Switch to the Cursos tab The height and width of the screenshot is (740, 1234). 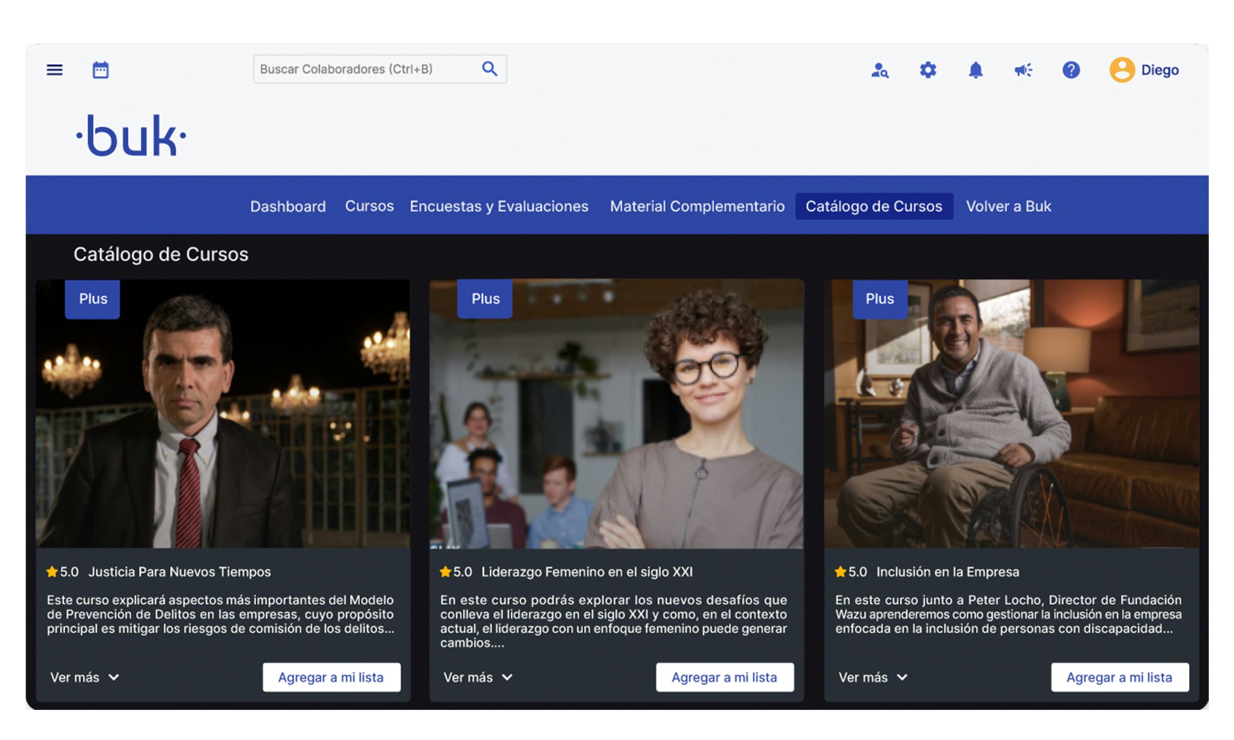pos(369,206)
